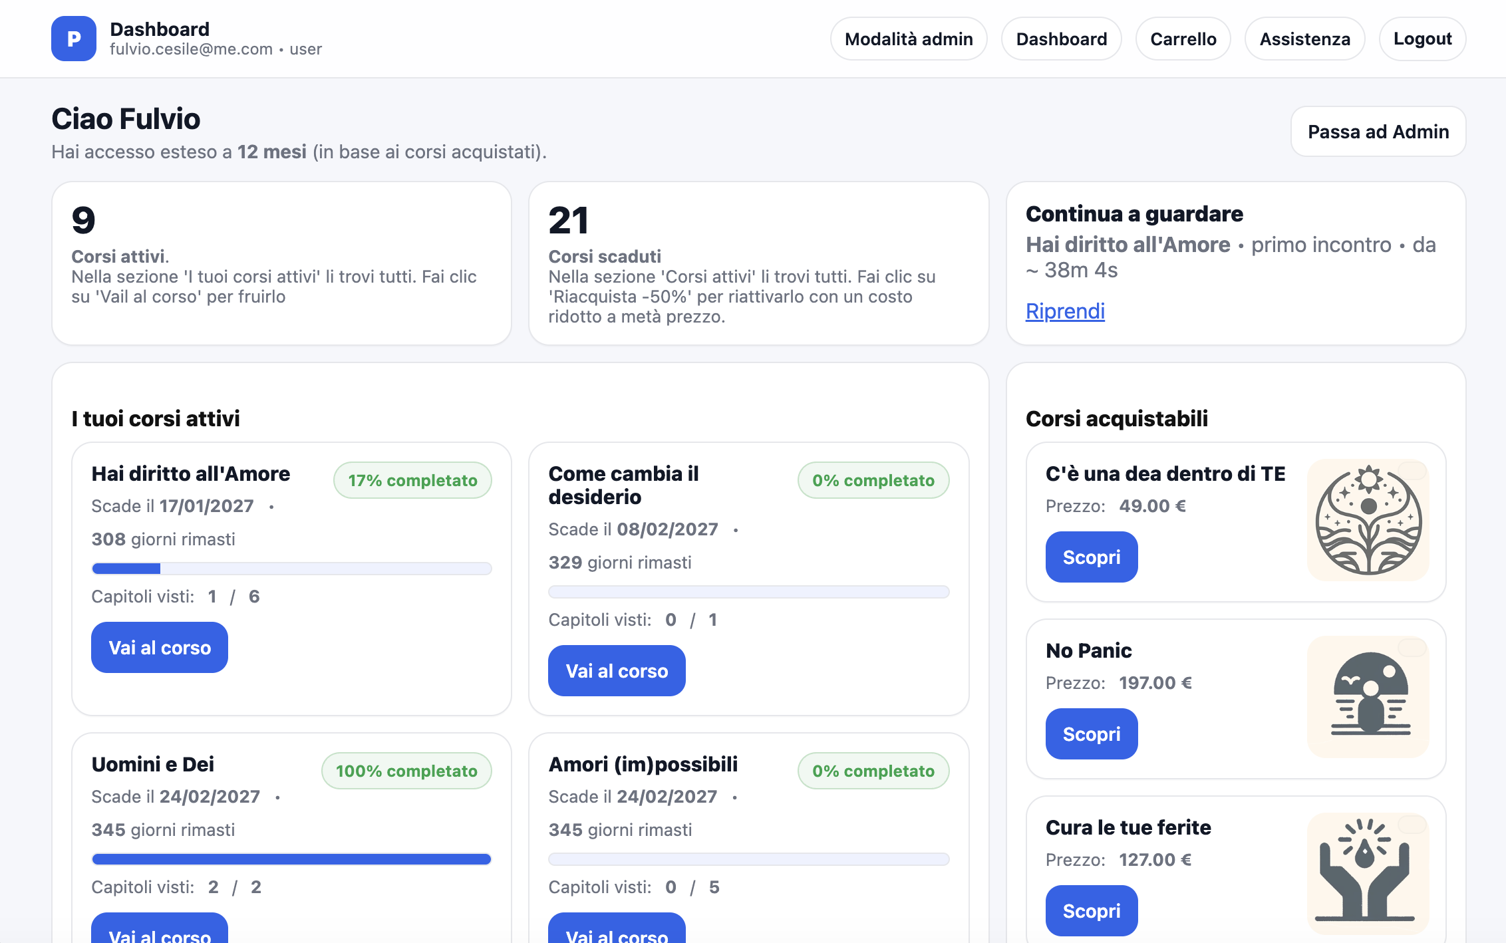Image resolution: width=1506 pixels, height=943 pixels.
Task: Select the Cura le tue ferite hands icon
Action: click(x=1367, y=873)
